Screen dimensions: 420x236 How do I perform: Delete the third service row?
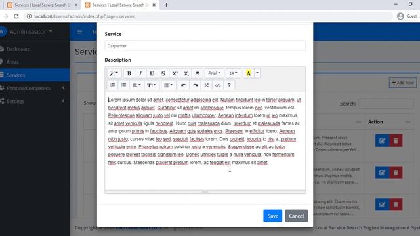[396, 205]
